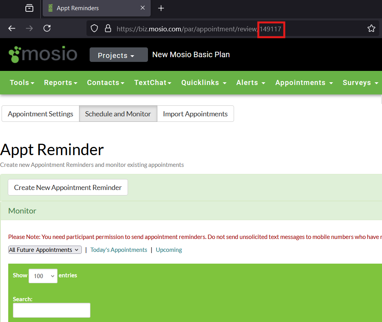Open the Projects dropdown
Image resolution: width=382 pixels, height=322 pixels.
point(119,54)
